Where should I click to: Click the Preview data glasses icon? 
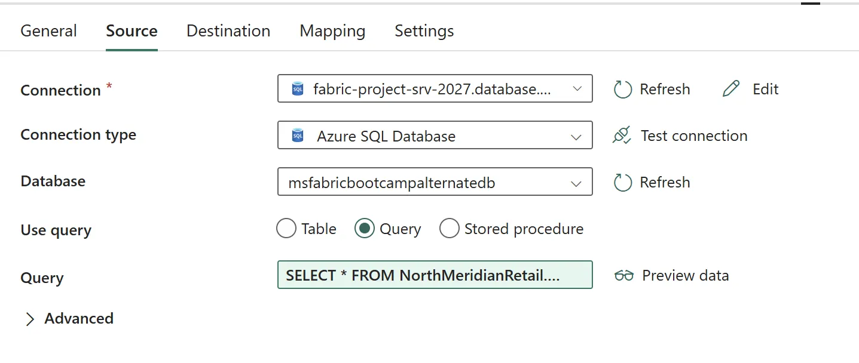(x=623, y=276)
